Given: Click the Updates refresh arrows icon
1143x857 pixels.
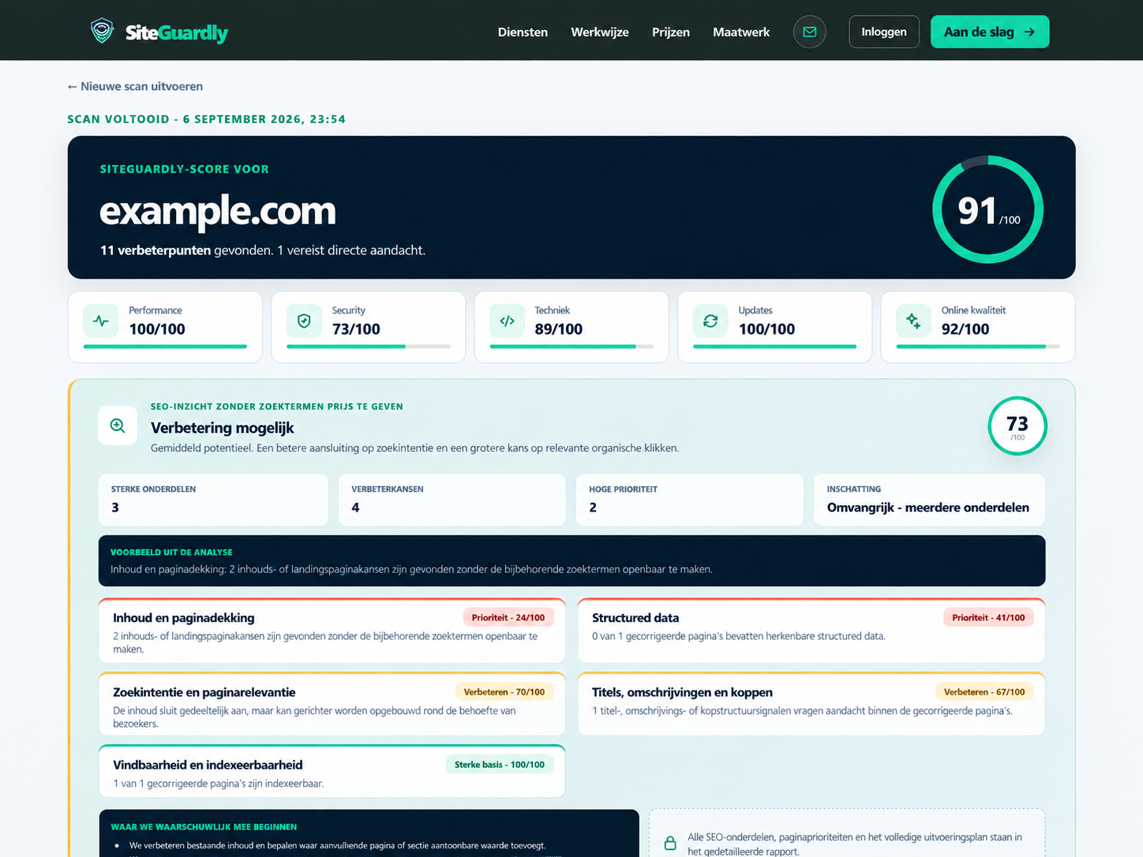Looking at the screenshot, I should pos(710,321).
